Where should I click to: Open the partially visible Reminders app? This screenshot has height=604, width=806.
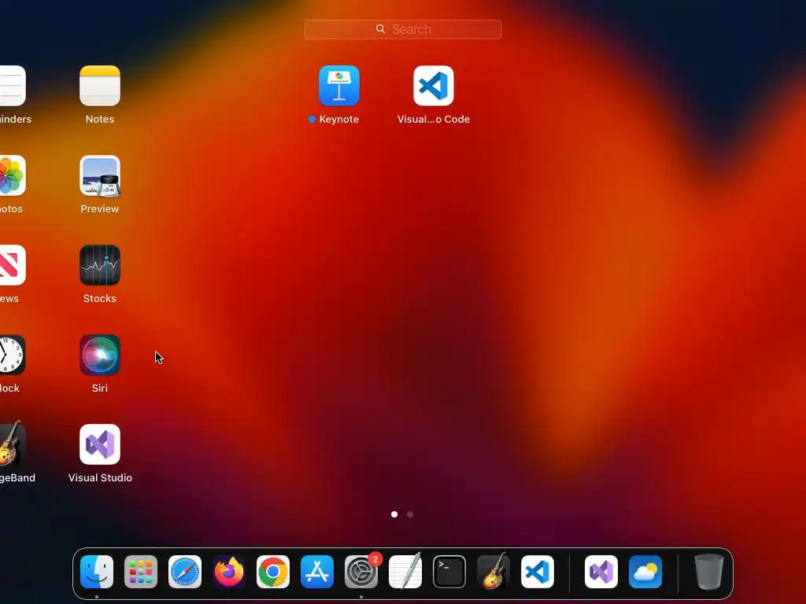(13, 86)
